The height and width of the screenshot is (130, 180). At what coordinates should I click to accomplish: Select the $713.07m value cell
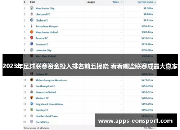pyautogui.click(x=147, y=38)
